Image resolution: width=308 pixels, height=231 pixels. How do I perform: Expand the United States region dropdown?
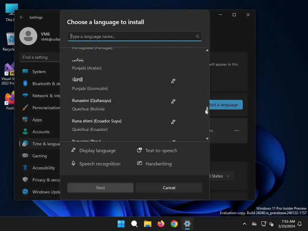coord(221,176)
